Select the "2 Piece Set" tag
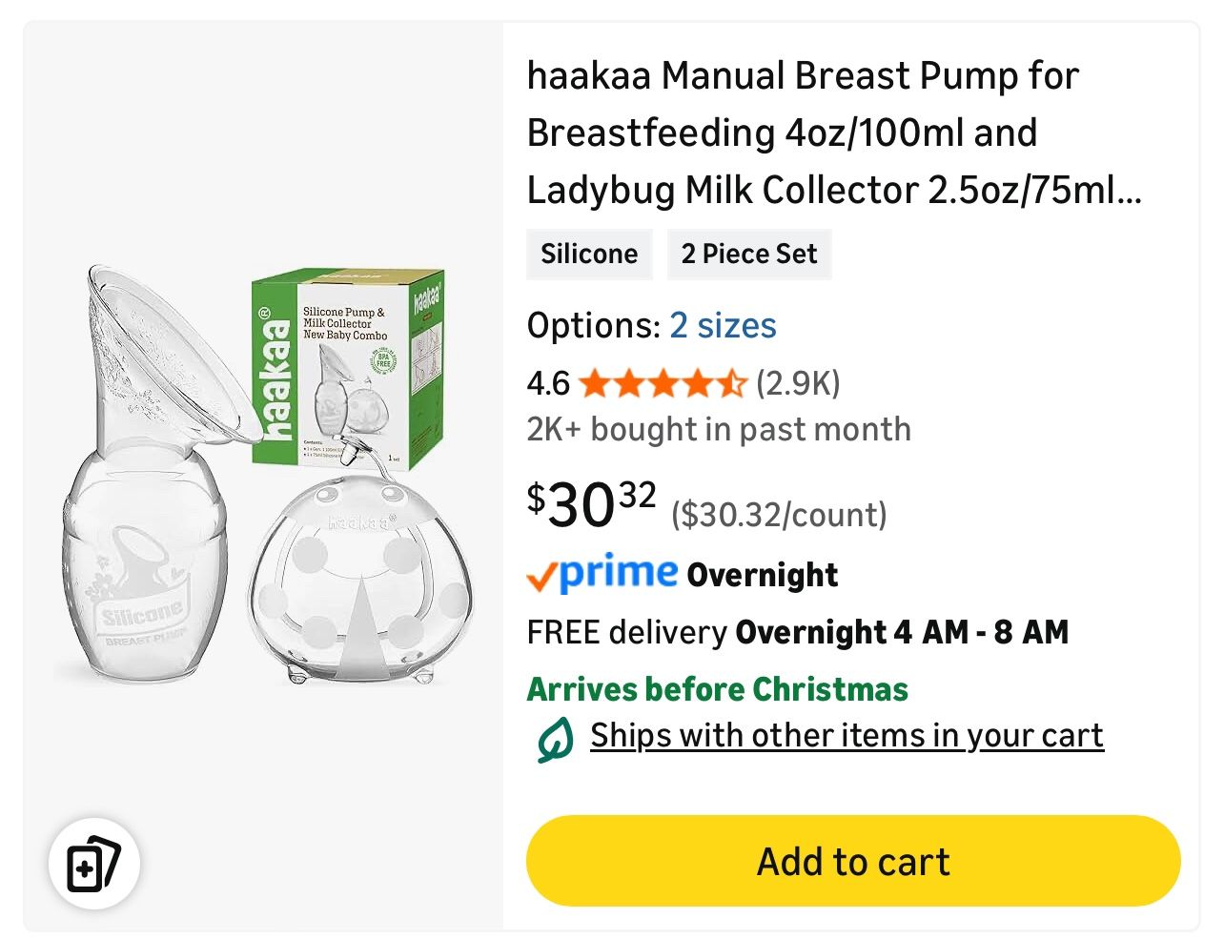The height and width of the screenshot is (939, 1224). (749, 254)
